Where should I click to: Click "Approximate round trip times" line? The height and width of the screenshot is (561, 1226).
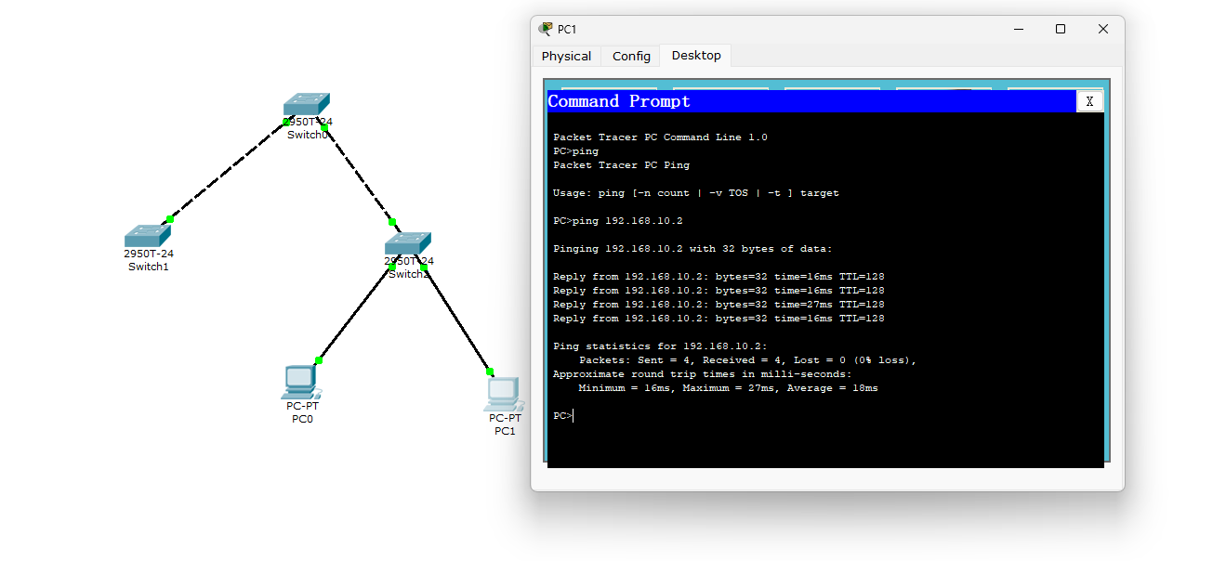(702, 374)
